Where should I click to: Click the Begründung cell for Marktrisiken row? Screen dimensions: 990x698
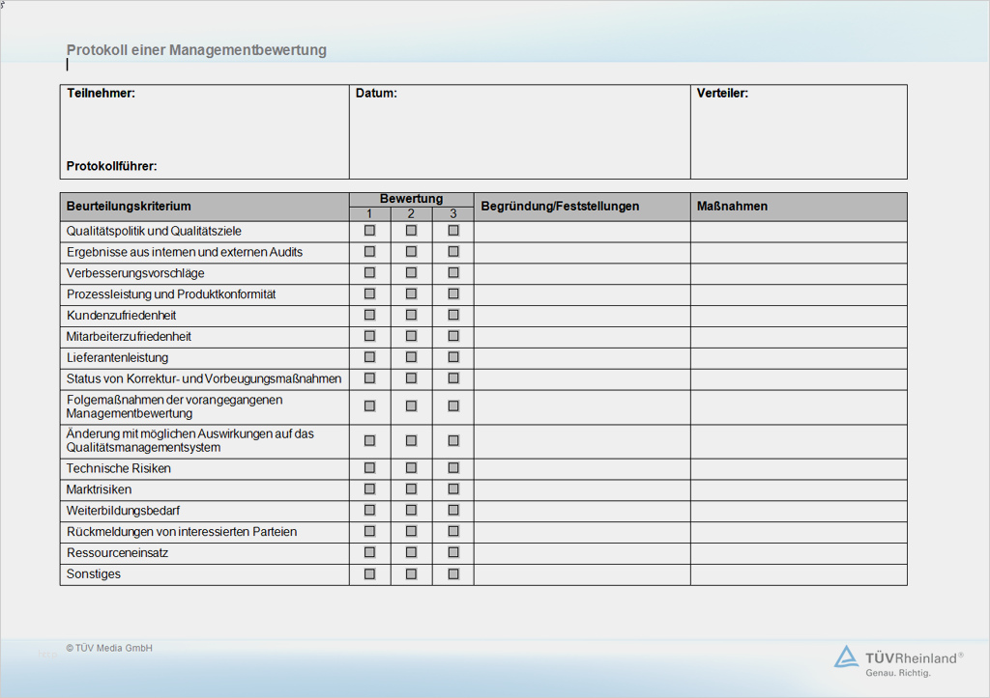point(582,489)
